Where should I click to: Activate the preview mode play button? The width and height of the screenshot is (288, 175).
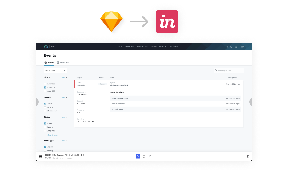[x=138, y=156]
